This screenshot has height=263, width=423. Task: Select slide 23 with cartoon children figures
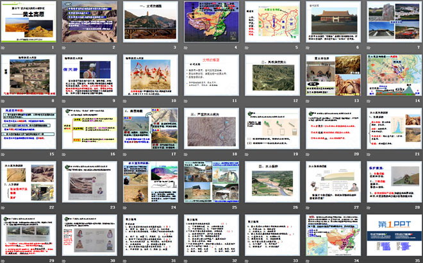[x=90, y=182]
